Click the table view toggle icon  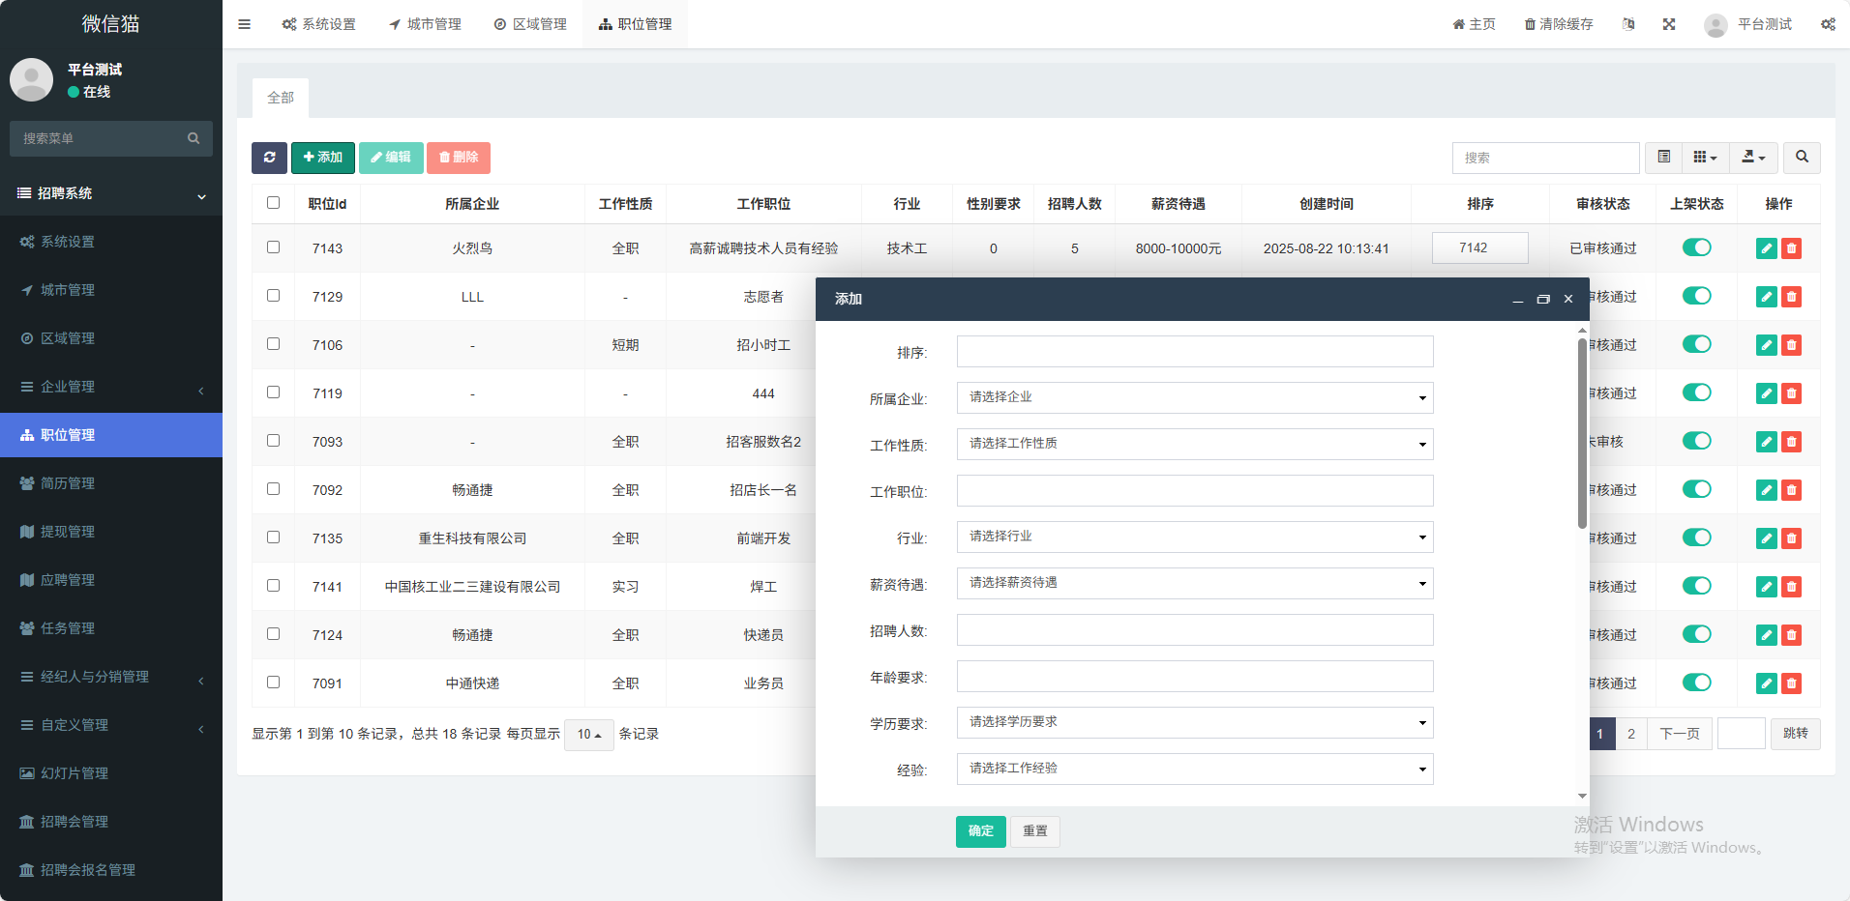point(1664,158)
